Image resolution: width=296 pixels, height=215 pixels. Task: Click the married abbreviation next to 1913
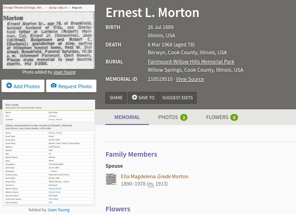point(151,184)
